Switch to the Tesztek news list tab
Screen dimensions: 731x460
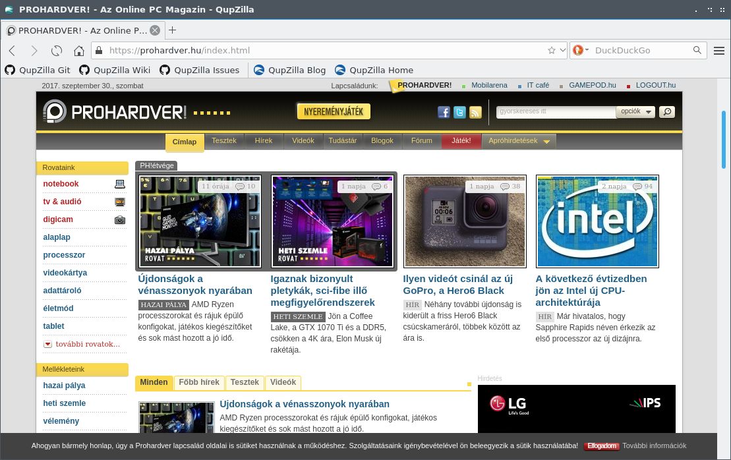(x=245, y=382)
